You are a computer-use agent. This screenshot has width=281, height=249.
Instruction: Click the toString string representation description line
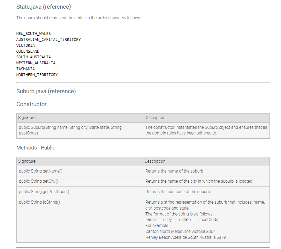[205, 205]
